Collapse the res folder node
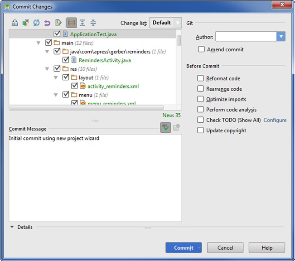295x261 pixels. [x=47, y=69]
